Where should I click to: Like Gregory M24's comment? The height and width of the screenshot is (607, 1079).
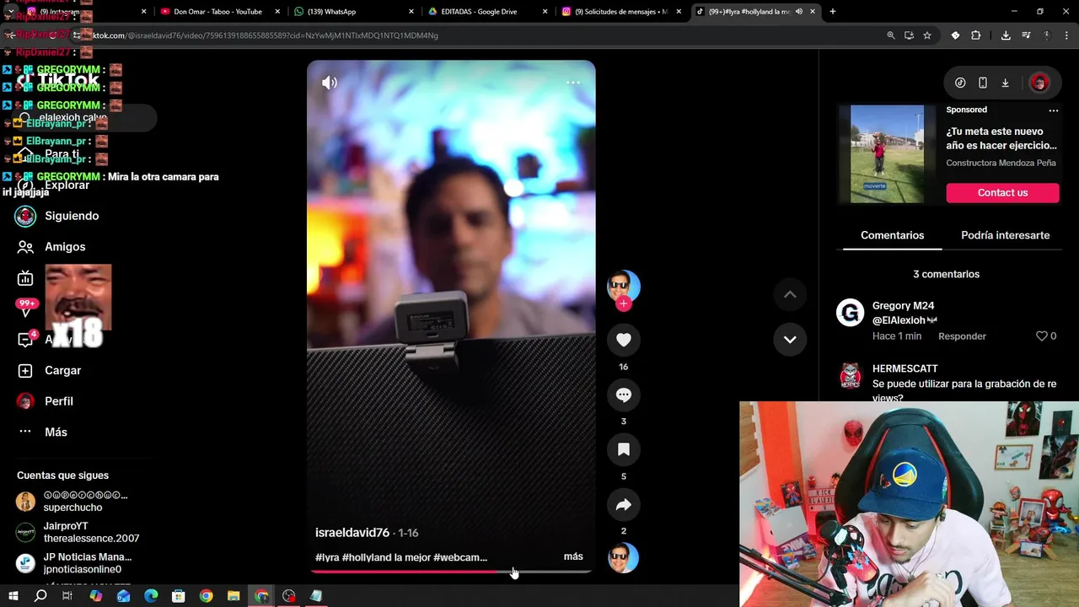coord(1041,336)
